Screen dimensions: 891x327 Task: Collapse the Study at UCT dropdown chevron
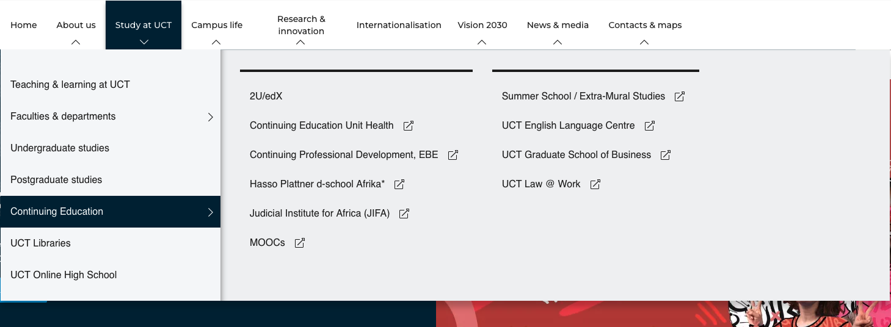coord(144,42)
